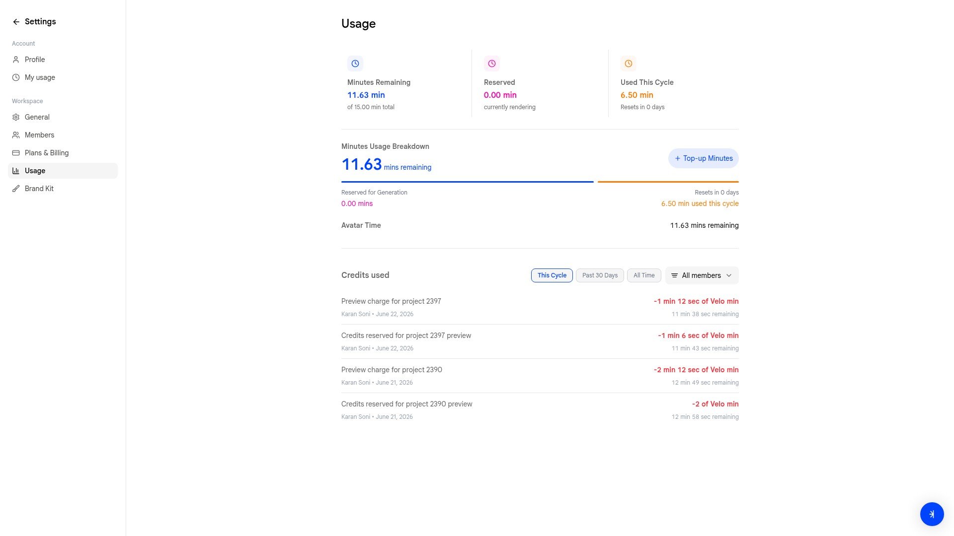Expand the All members dropdown
Viewport: 954px width, 536px height.
pos(702,275)
